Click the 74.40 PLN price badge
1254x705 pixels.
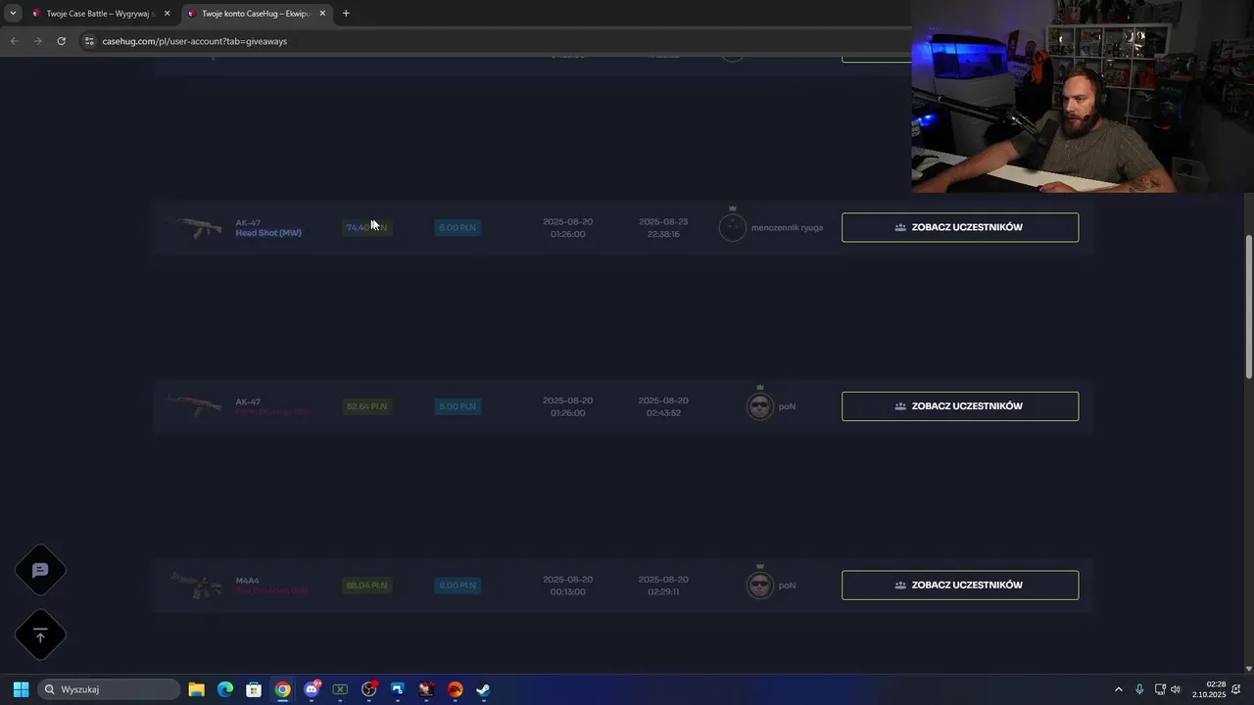pos(366,227)
